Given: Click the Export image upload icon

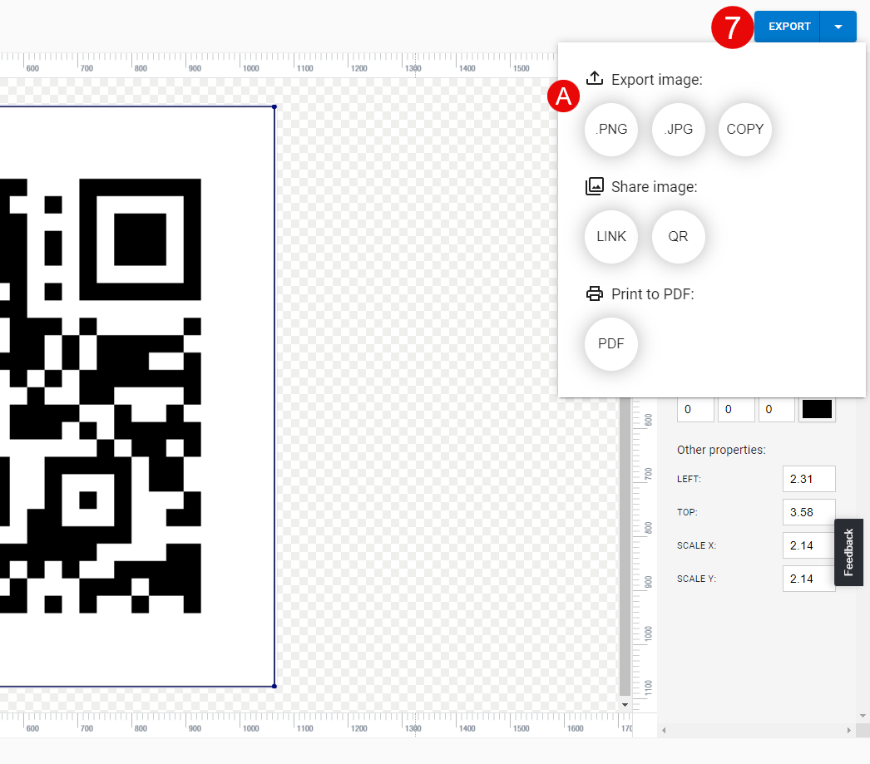Looking at the screenshot, I should 595,78.
